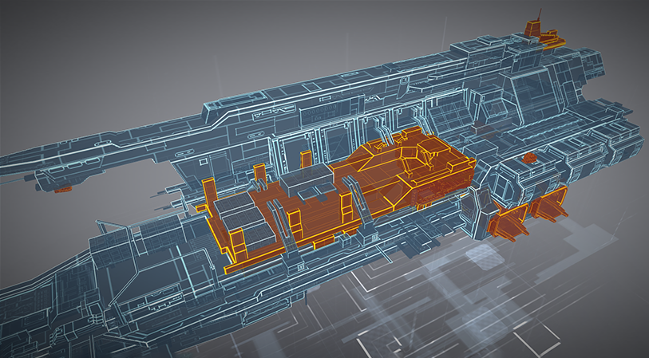Click the gray ribbed block on orange module

click(311, 182)
